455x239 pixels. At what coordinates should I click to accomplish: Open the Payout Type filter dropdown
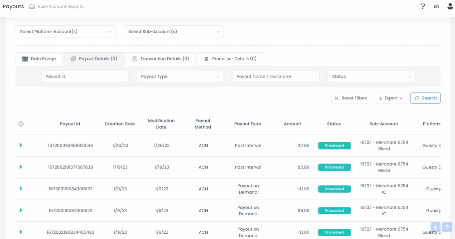coord(180,77)
